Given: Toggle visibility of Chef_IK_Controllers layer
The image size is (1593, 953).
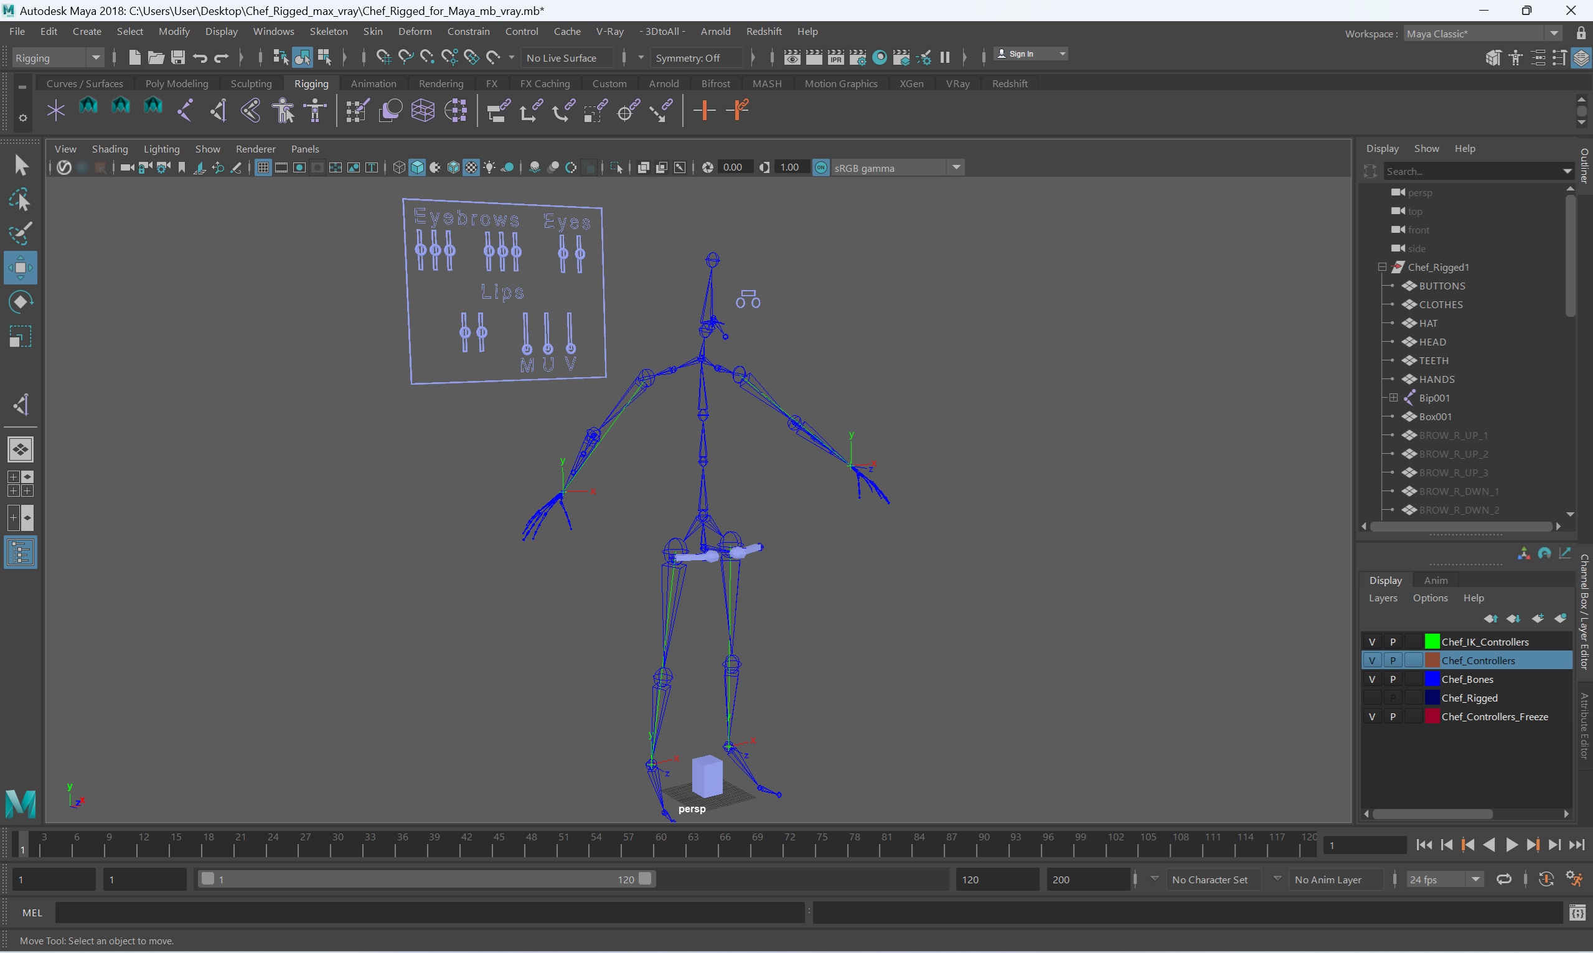Looking at the screenshot, I should [x=1372, y=642].
